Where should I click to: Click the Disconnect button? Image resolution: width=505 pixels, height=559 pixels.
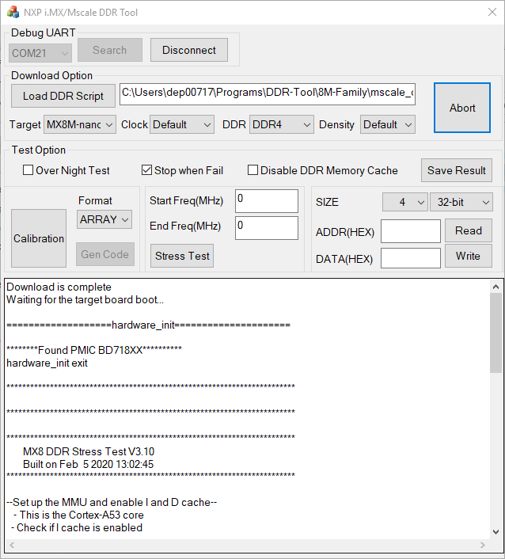point(189,50)
